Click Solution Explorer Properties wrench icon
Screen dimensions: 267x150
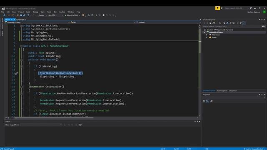pyautogui.click(x=241, y=23)
